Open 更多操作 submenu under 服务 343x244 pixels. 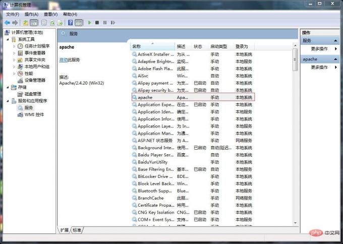[x=319, y=49]
